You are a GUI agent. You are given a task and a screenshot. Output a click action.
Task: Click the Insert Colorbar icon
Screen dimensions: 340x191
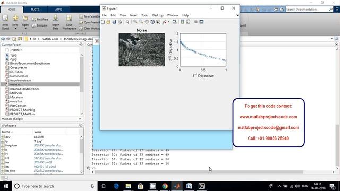pyautogui.click(x=182, y=22)
